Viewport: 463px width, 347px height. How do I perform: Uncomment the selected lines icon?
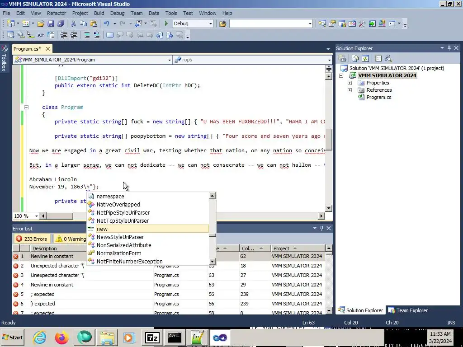[x=97, y=35]
